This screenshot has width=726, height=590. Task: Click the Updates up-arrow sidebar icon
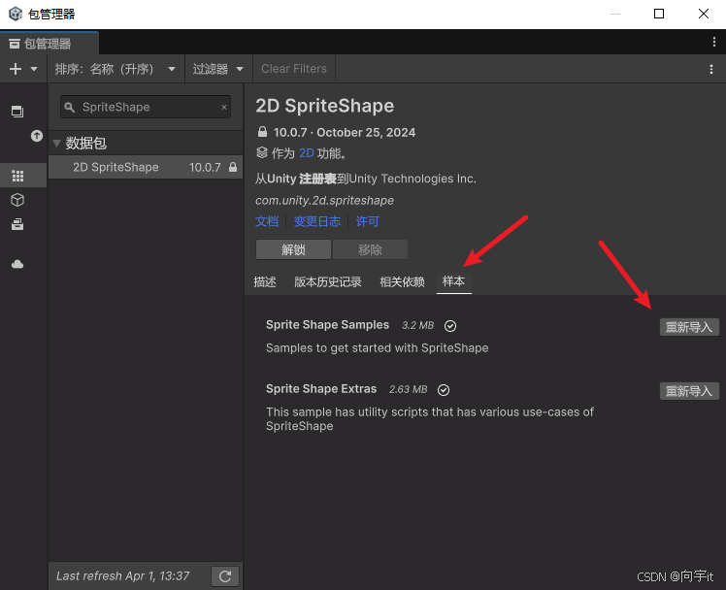tap(37, 136)
